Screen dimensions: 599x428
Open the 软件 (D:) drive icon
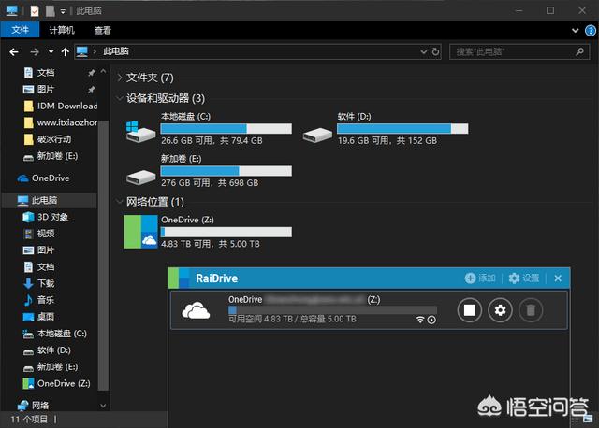point(317,135)
